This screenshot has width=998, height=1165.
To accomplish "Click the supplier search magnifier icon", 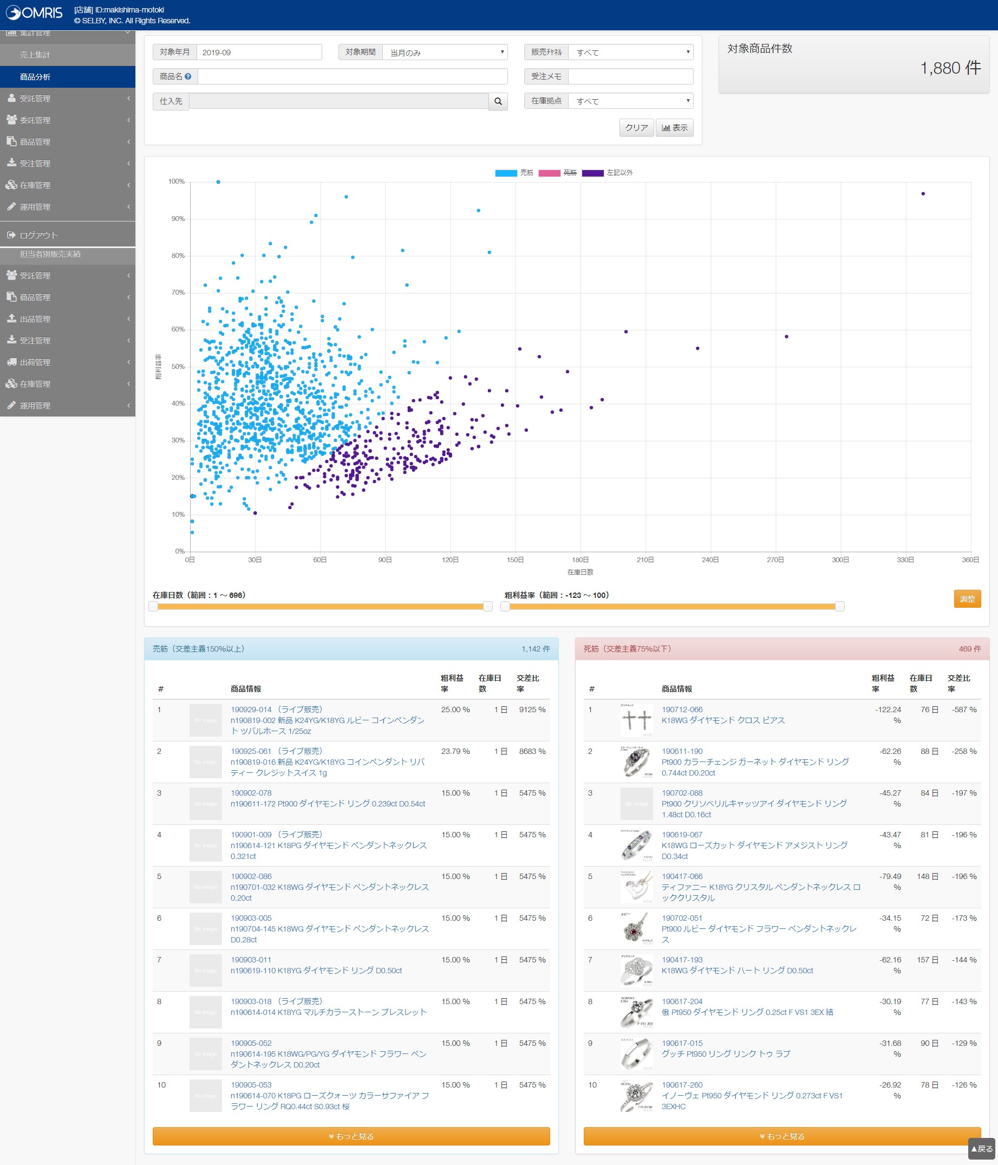I will (x=498, y=101).
